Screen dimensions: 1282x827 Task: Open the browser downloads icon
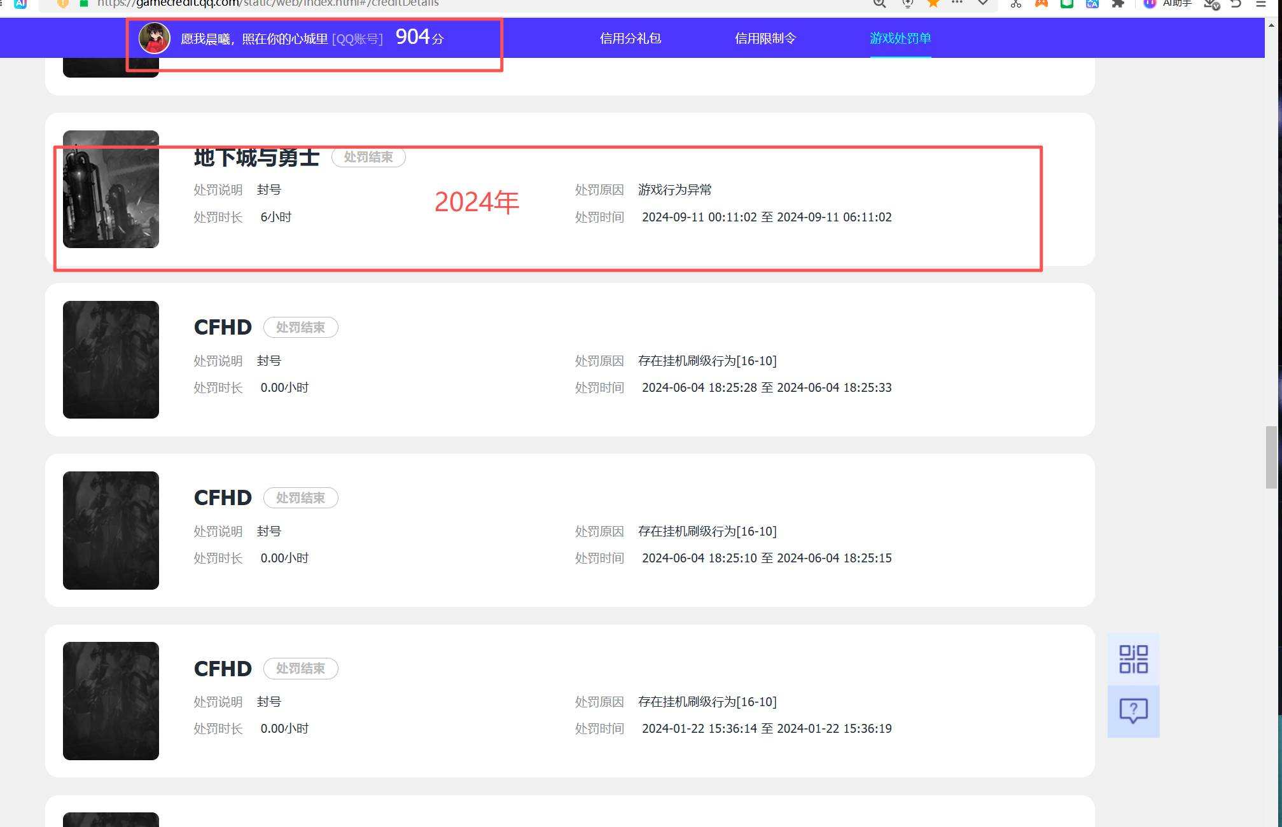(1211, 4)
